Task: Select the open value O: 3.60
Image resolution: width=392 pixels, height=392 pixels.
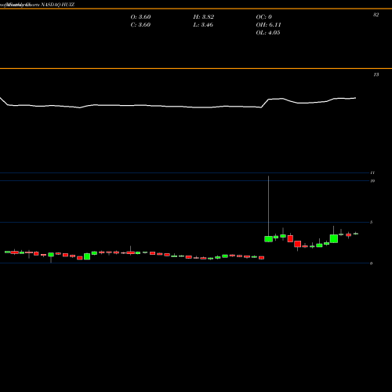Action: coord(140,17)
